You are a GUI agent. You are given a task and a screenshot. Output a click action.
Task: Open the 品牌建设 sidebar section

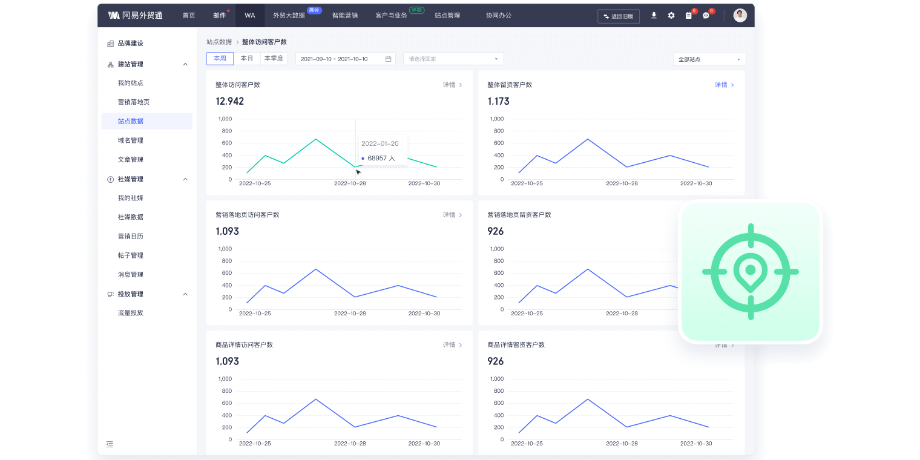129,43
